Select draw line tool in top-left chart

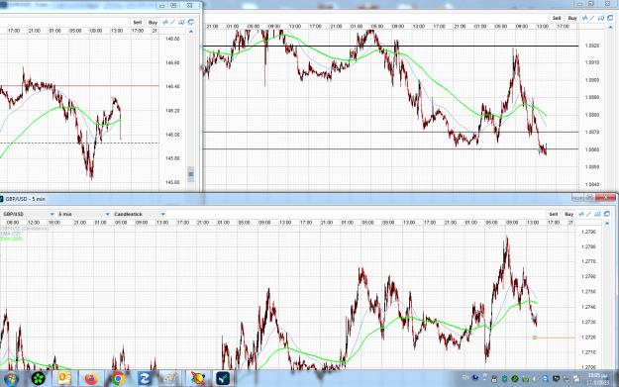click(x=173, y=23)
